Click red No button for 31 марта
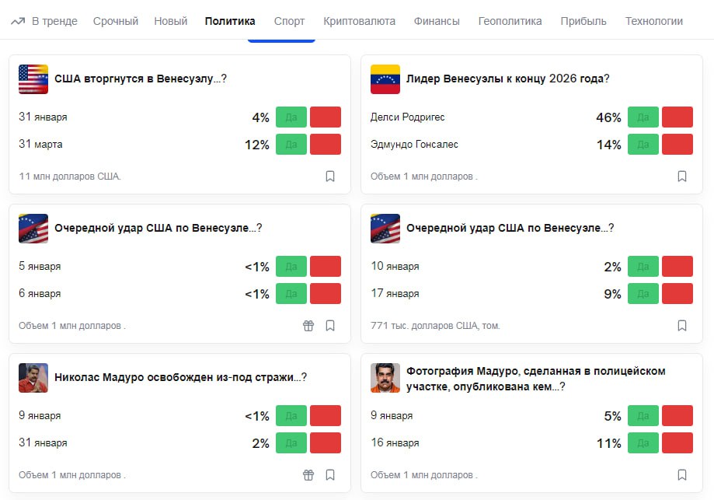 (x=326, y=145)
